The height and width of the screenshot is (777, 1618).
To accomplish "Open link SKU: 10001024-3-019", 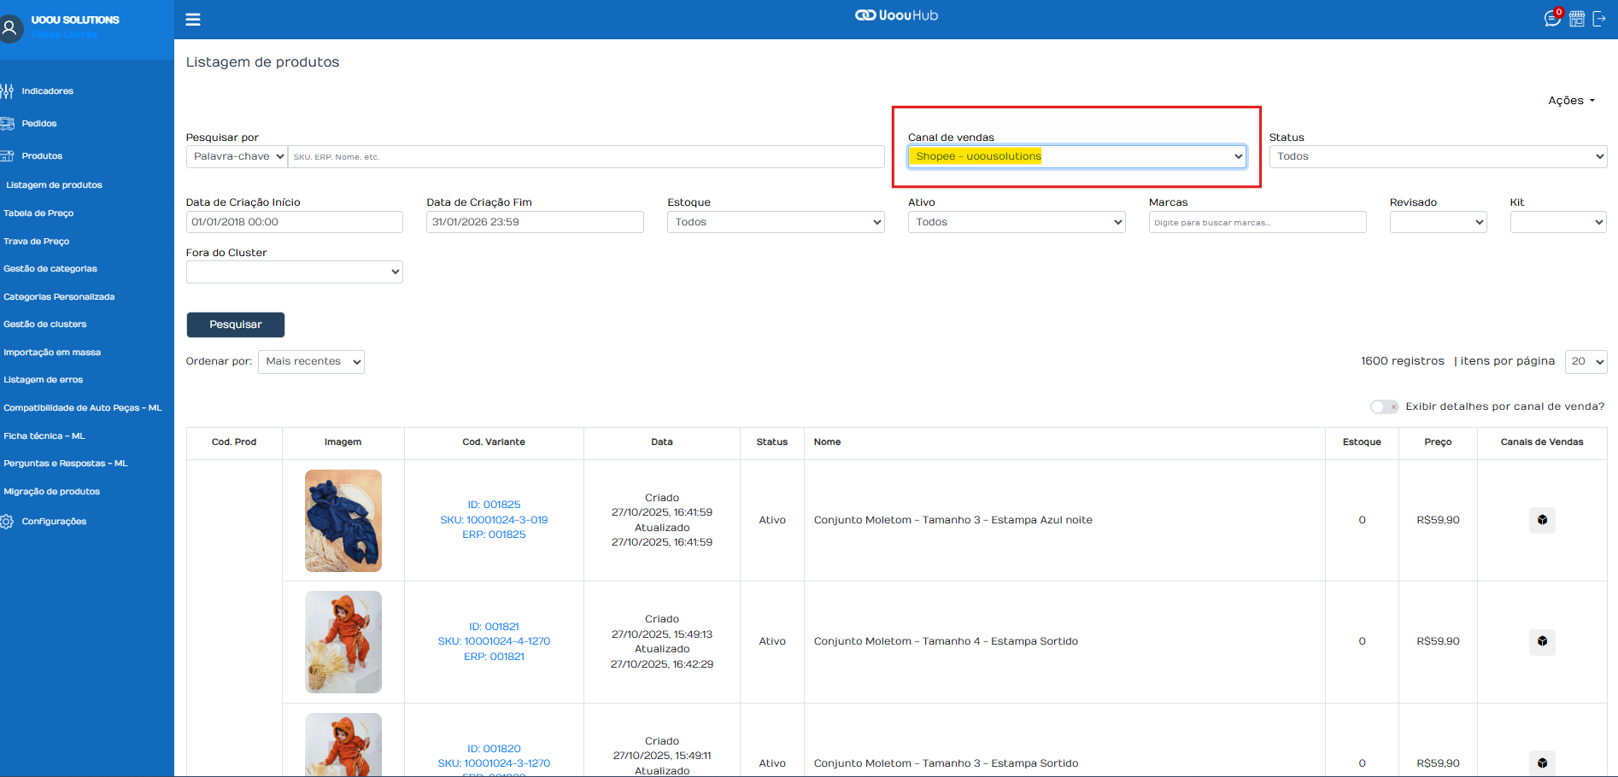I will click(x=494, y=519).
